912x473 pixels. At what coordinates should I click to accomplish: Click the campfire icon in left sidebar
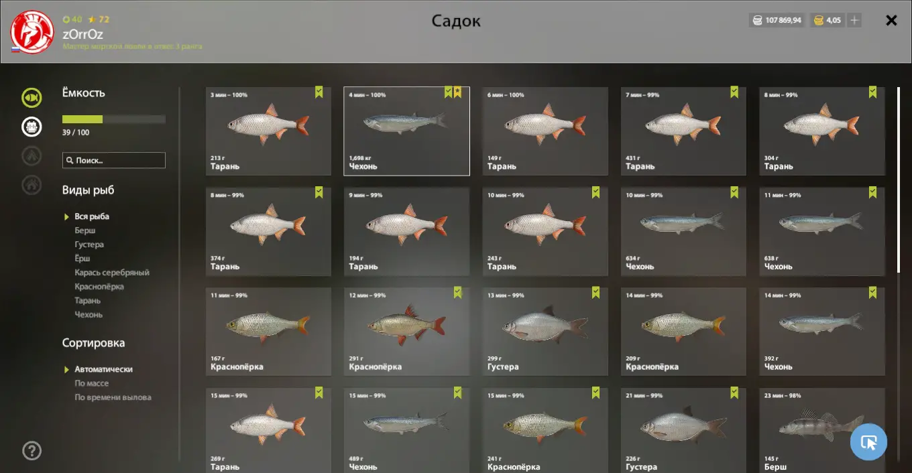32,155
